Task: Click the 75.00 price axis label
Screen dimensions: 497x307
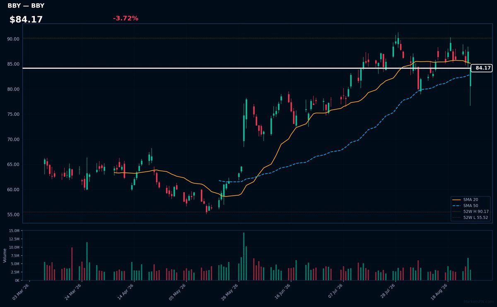Action: point(14,114)
